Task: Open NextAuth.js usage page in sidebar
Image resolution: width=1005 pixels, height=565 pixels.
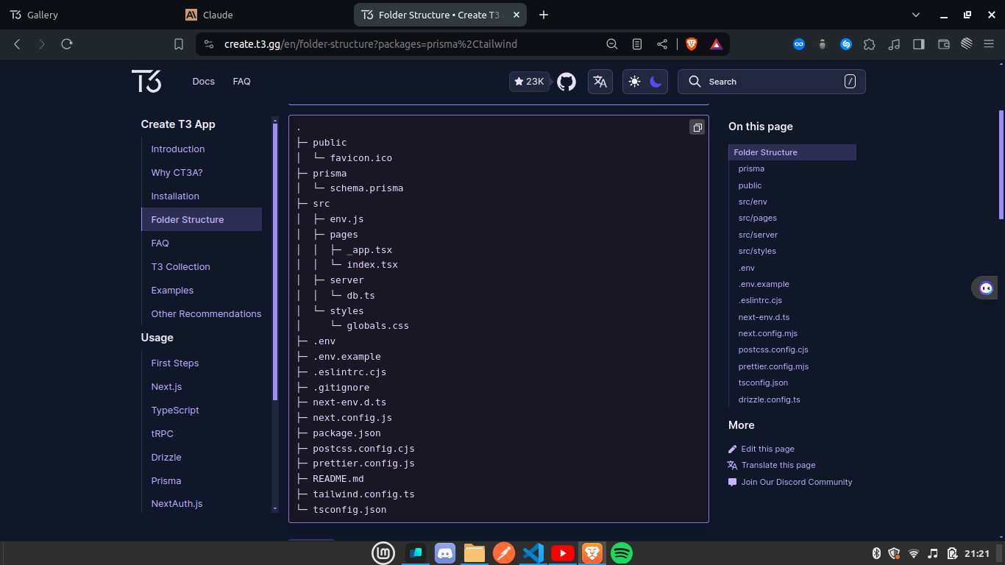Action: pyautogui.click(x=177, y=504)
